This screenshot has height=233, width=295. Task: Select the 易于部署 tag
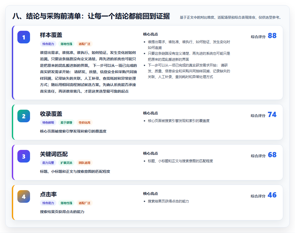point(66,123)
